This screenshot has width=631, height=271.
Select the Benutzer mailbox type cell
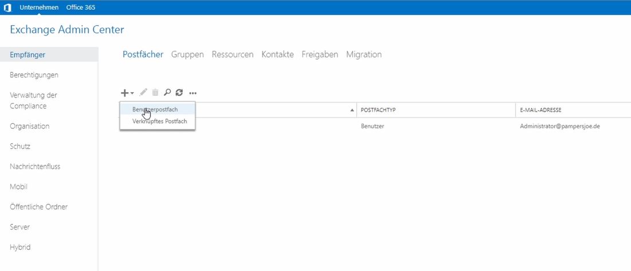coord(373,126)
